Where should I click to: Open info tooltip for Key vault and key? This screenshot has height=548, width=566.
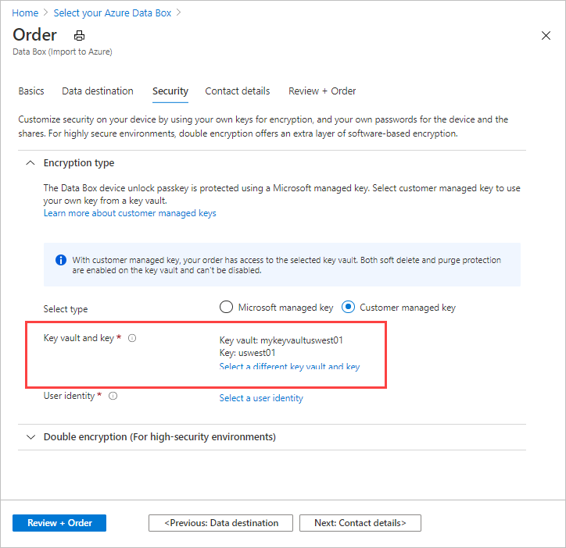pos(132,338)
